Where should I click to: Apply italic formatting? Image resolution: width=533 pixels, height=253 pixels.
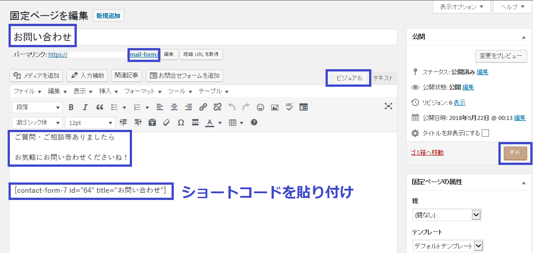[85, 107]
